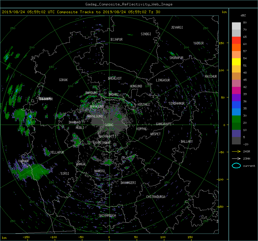Click the RAICHUR city label

(x=211, y=77)
